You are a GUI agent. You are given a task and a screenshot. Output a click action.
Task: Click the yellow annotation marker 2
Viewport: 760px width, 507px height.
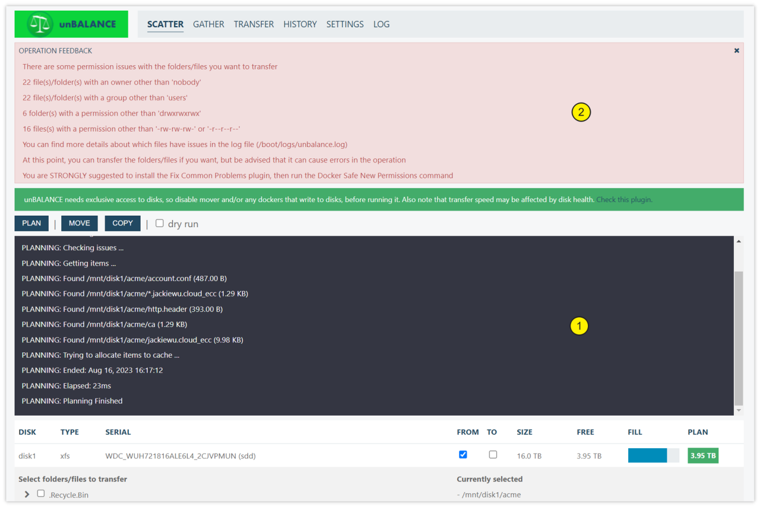(x=581, y=112)
